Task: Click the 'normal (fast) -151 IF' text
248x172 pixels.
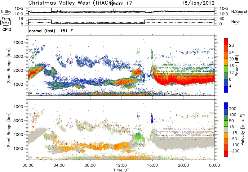Action: (51, 31)
